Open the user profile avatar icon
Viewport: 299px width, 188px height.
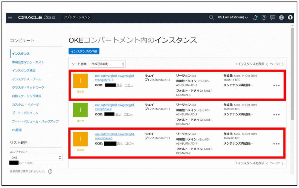(290, 18)
